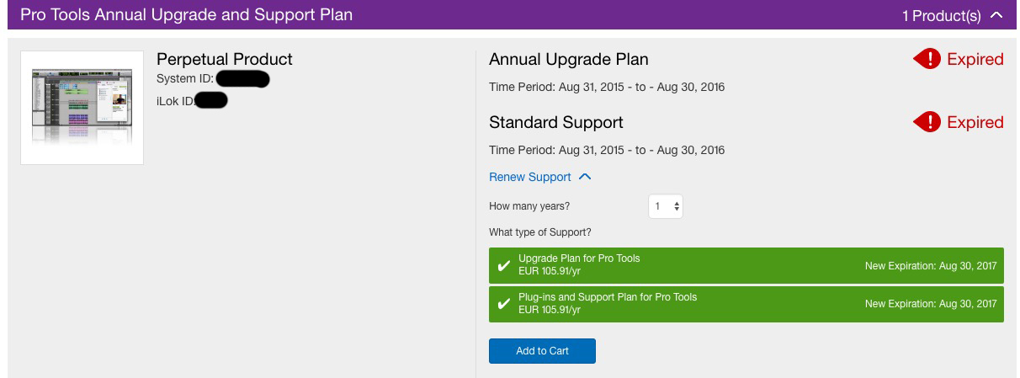
Task: Open the How many years dropdown
Action: point(666,206)
